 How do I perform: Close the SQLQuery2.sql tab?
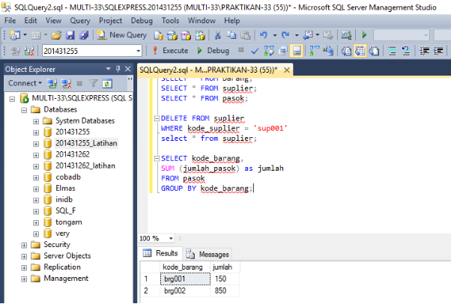287,70
